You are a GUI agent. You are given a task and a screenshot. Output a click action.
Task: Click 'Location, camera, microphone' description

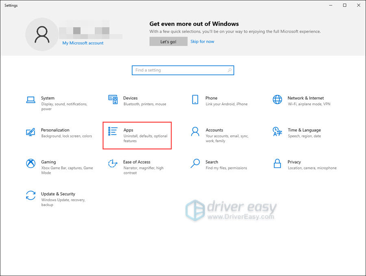click(312, 168)
